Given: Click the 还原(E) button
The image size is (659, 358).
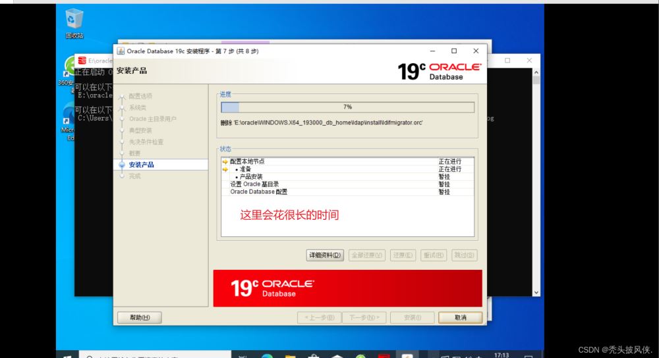Looking at the screenshot, I should click(403, 255).
